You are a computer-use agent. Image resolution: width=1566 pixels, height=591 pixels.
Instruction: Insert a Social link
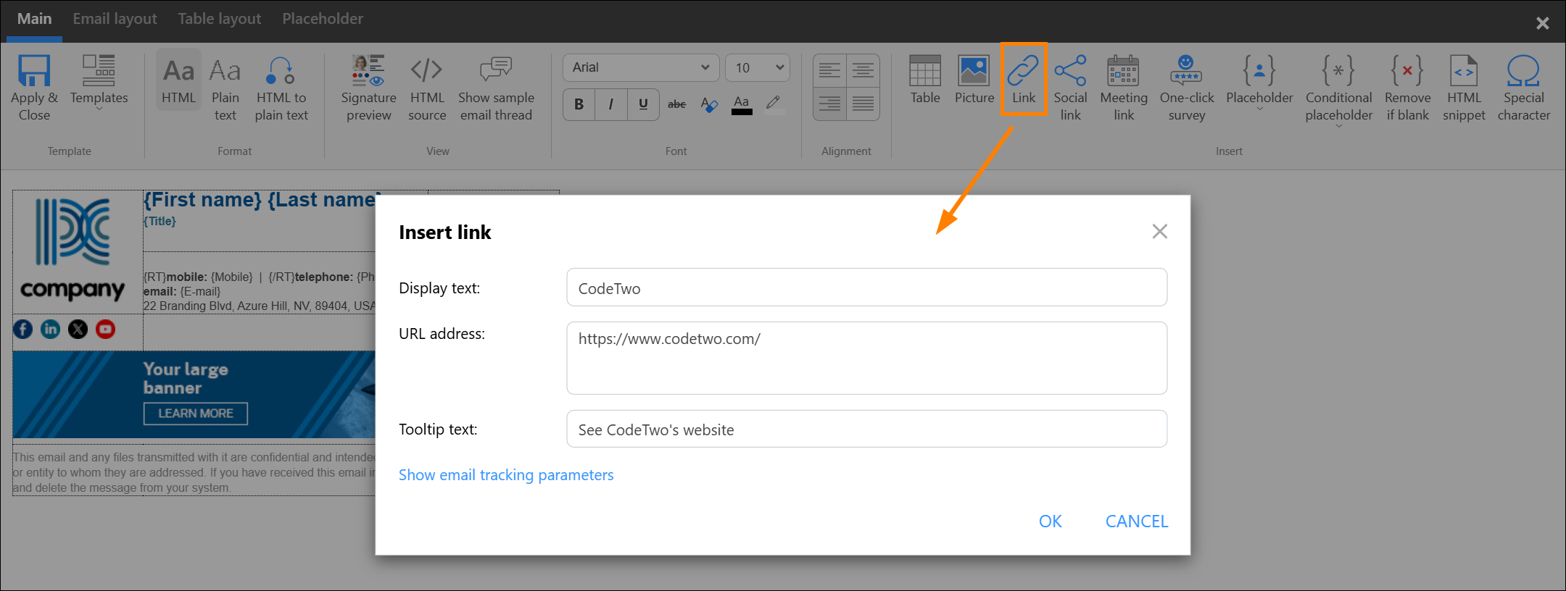(x=1070, y=88)
